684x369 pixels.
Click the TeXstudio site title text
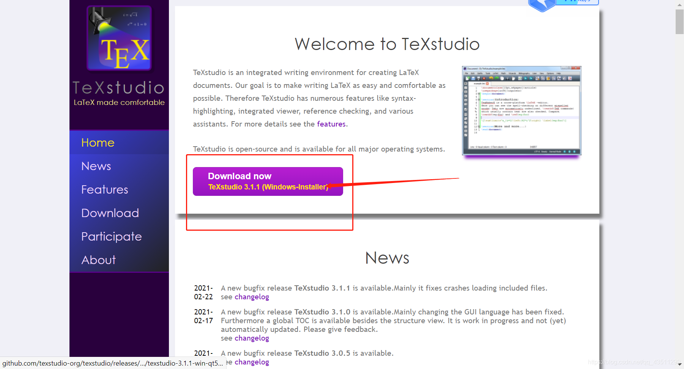(x=119, y=88)
